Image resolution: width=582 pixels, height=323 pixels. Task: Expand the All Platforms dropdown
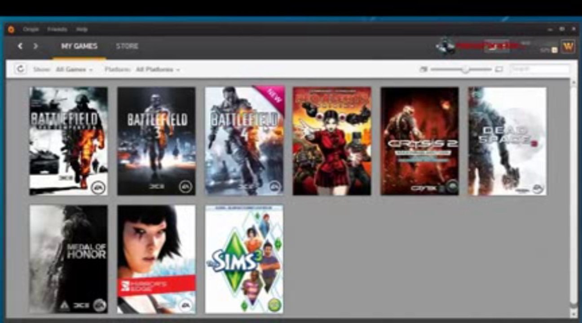coord(158,70)
